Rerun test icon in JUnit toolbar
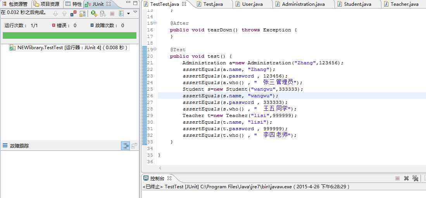This screenshot has width=426, height=198. tap(94, 13)
